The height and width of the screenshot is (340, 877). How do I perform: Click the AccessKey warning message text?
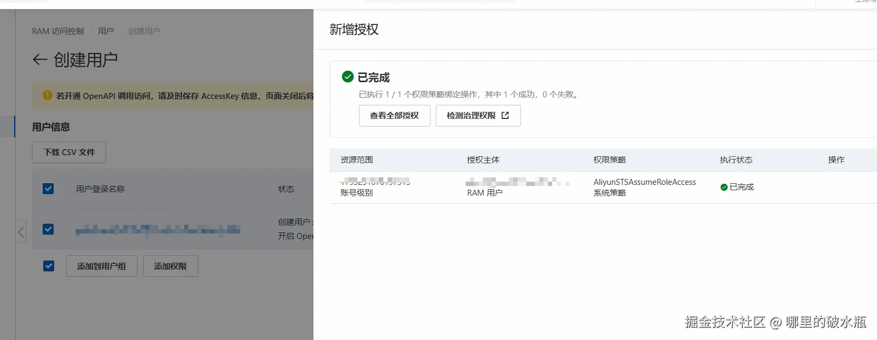[185, 96]
